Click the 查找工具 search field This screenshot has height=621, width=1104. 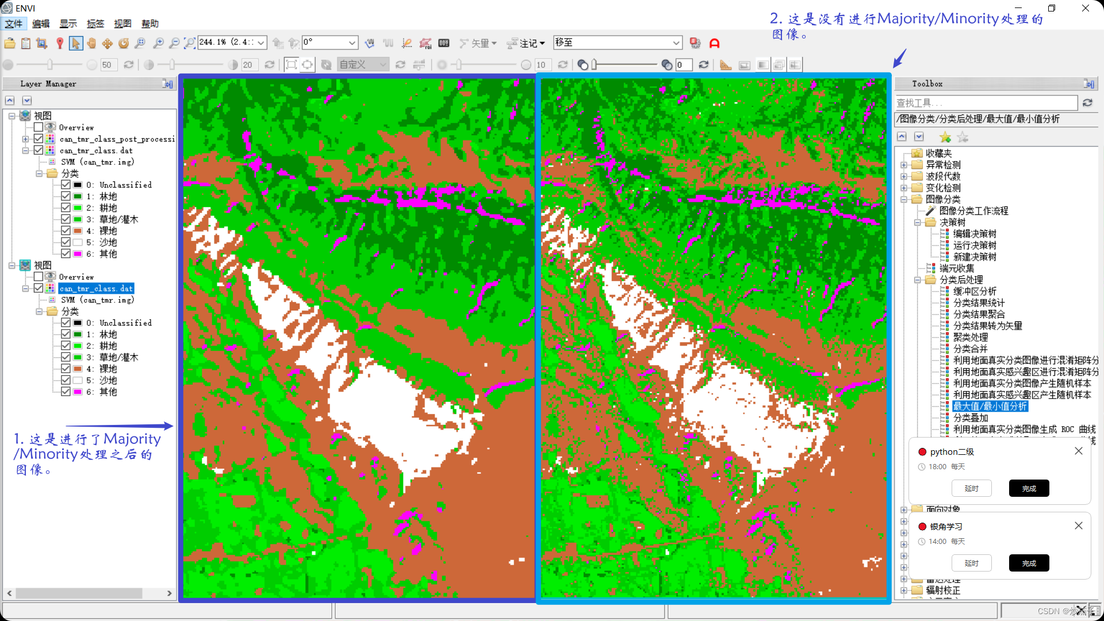[986, 103]
